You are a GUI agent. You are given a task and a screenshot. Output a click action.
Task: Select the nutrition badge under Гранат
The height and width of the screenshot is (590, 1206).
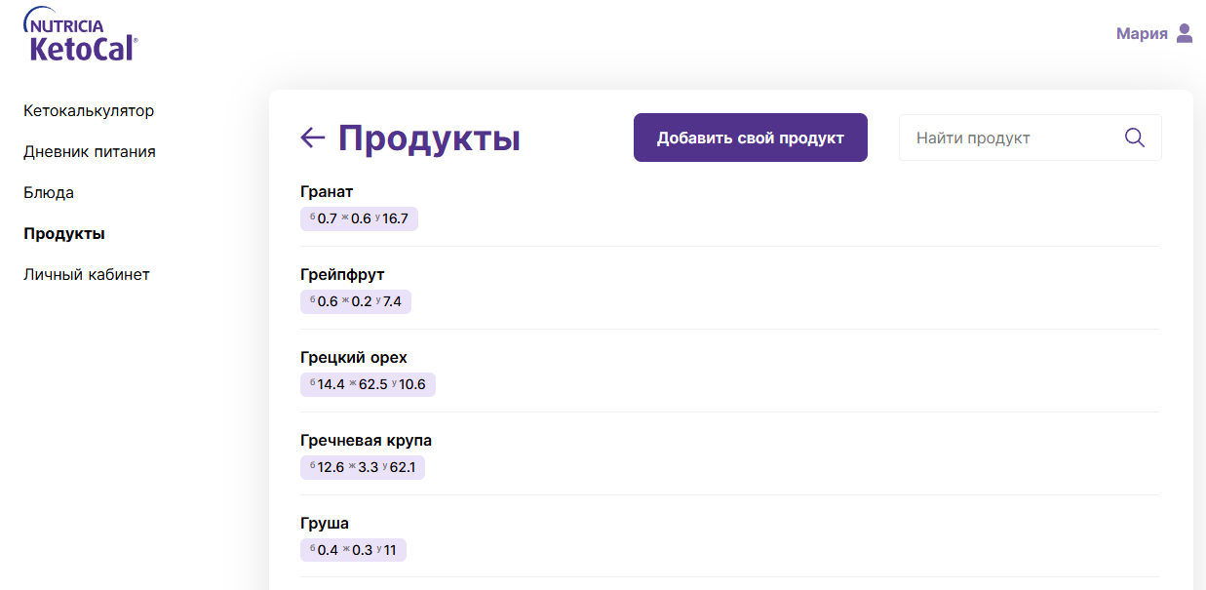359,218
